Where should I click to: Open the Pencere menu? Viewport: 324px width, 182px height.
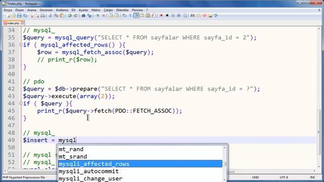coord(137,10)
